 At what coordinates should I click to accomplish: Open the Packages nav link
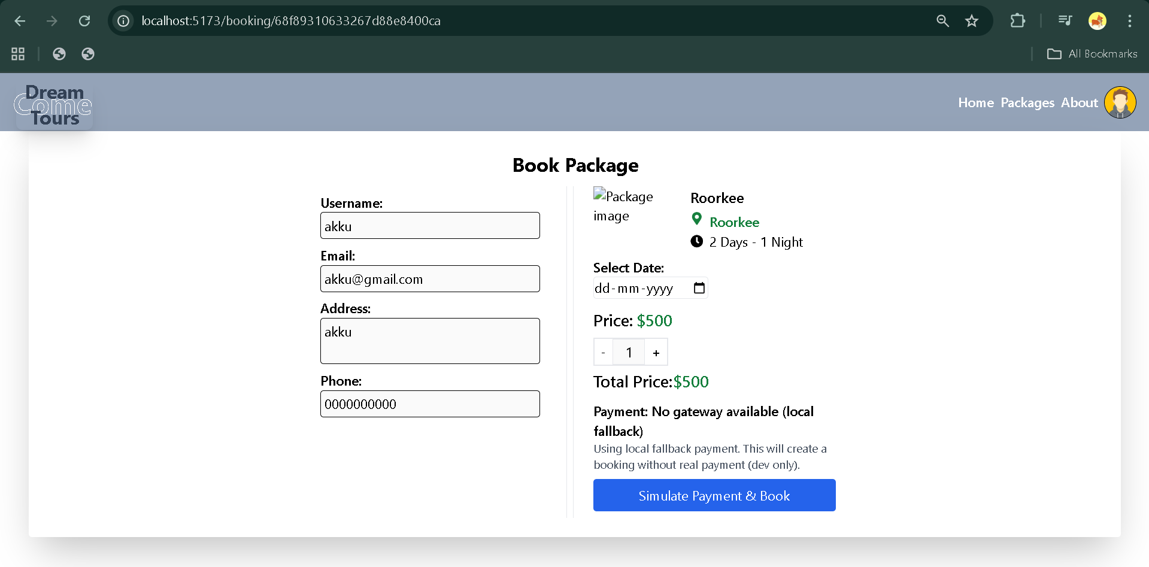(x=1027, y=103)
